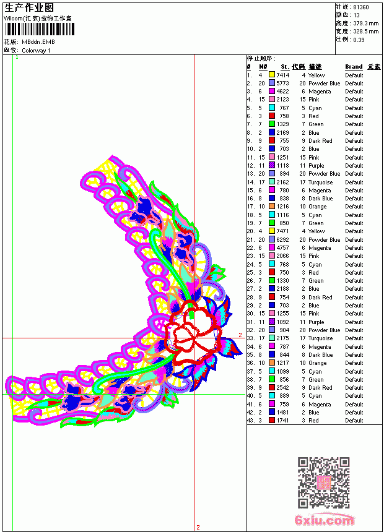Select the color count value '13'
Screen dimensions: 384x532
(357, 15)
